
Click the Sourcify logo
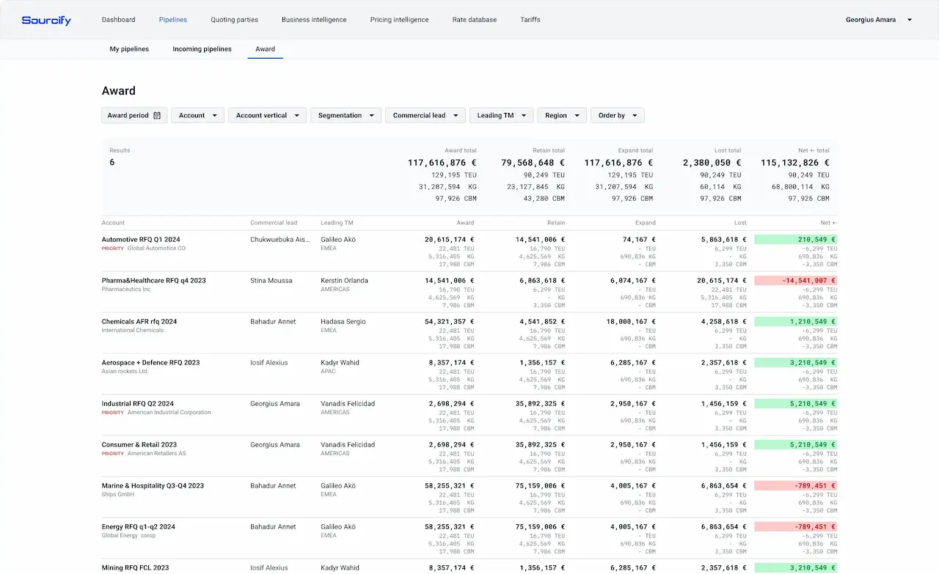(x=45, y=20)
